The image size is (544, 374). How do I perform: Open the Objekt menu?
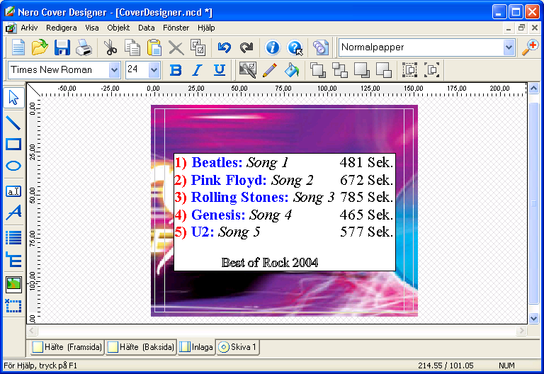(x=118, y=28)
